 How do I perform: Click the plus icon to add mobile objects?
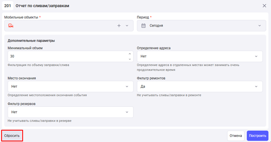[x=119, y=26]
